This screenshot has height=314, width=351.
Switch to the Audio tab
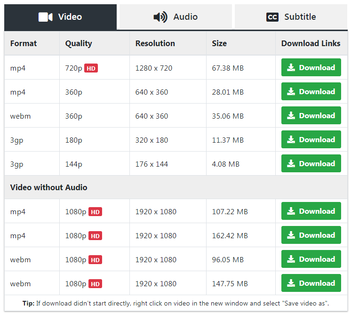pyautogui.click(x=175, y=17)
